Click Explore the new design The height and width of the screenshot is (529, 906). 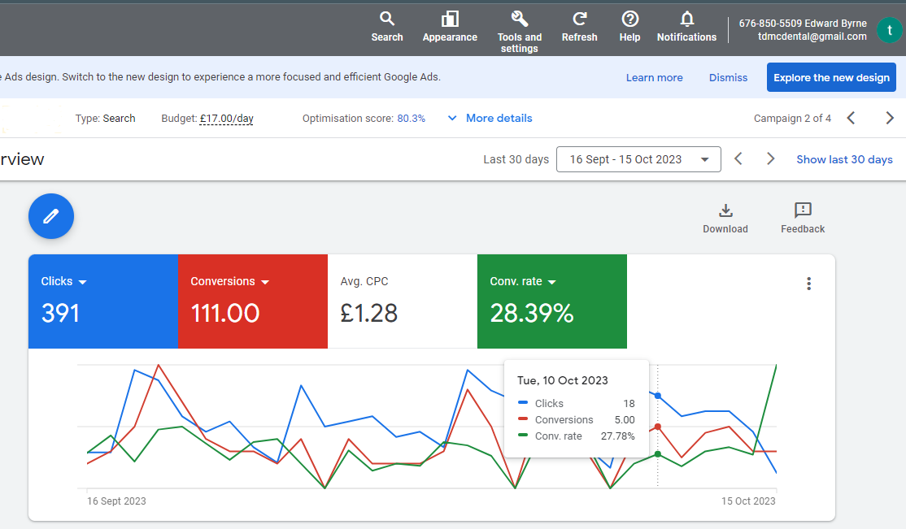point(830,76)
